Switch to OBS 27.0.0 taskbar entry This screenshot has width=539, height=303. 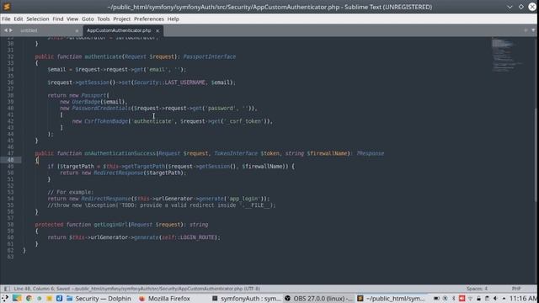(318, 299)
